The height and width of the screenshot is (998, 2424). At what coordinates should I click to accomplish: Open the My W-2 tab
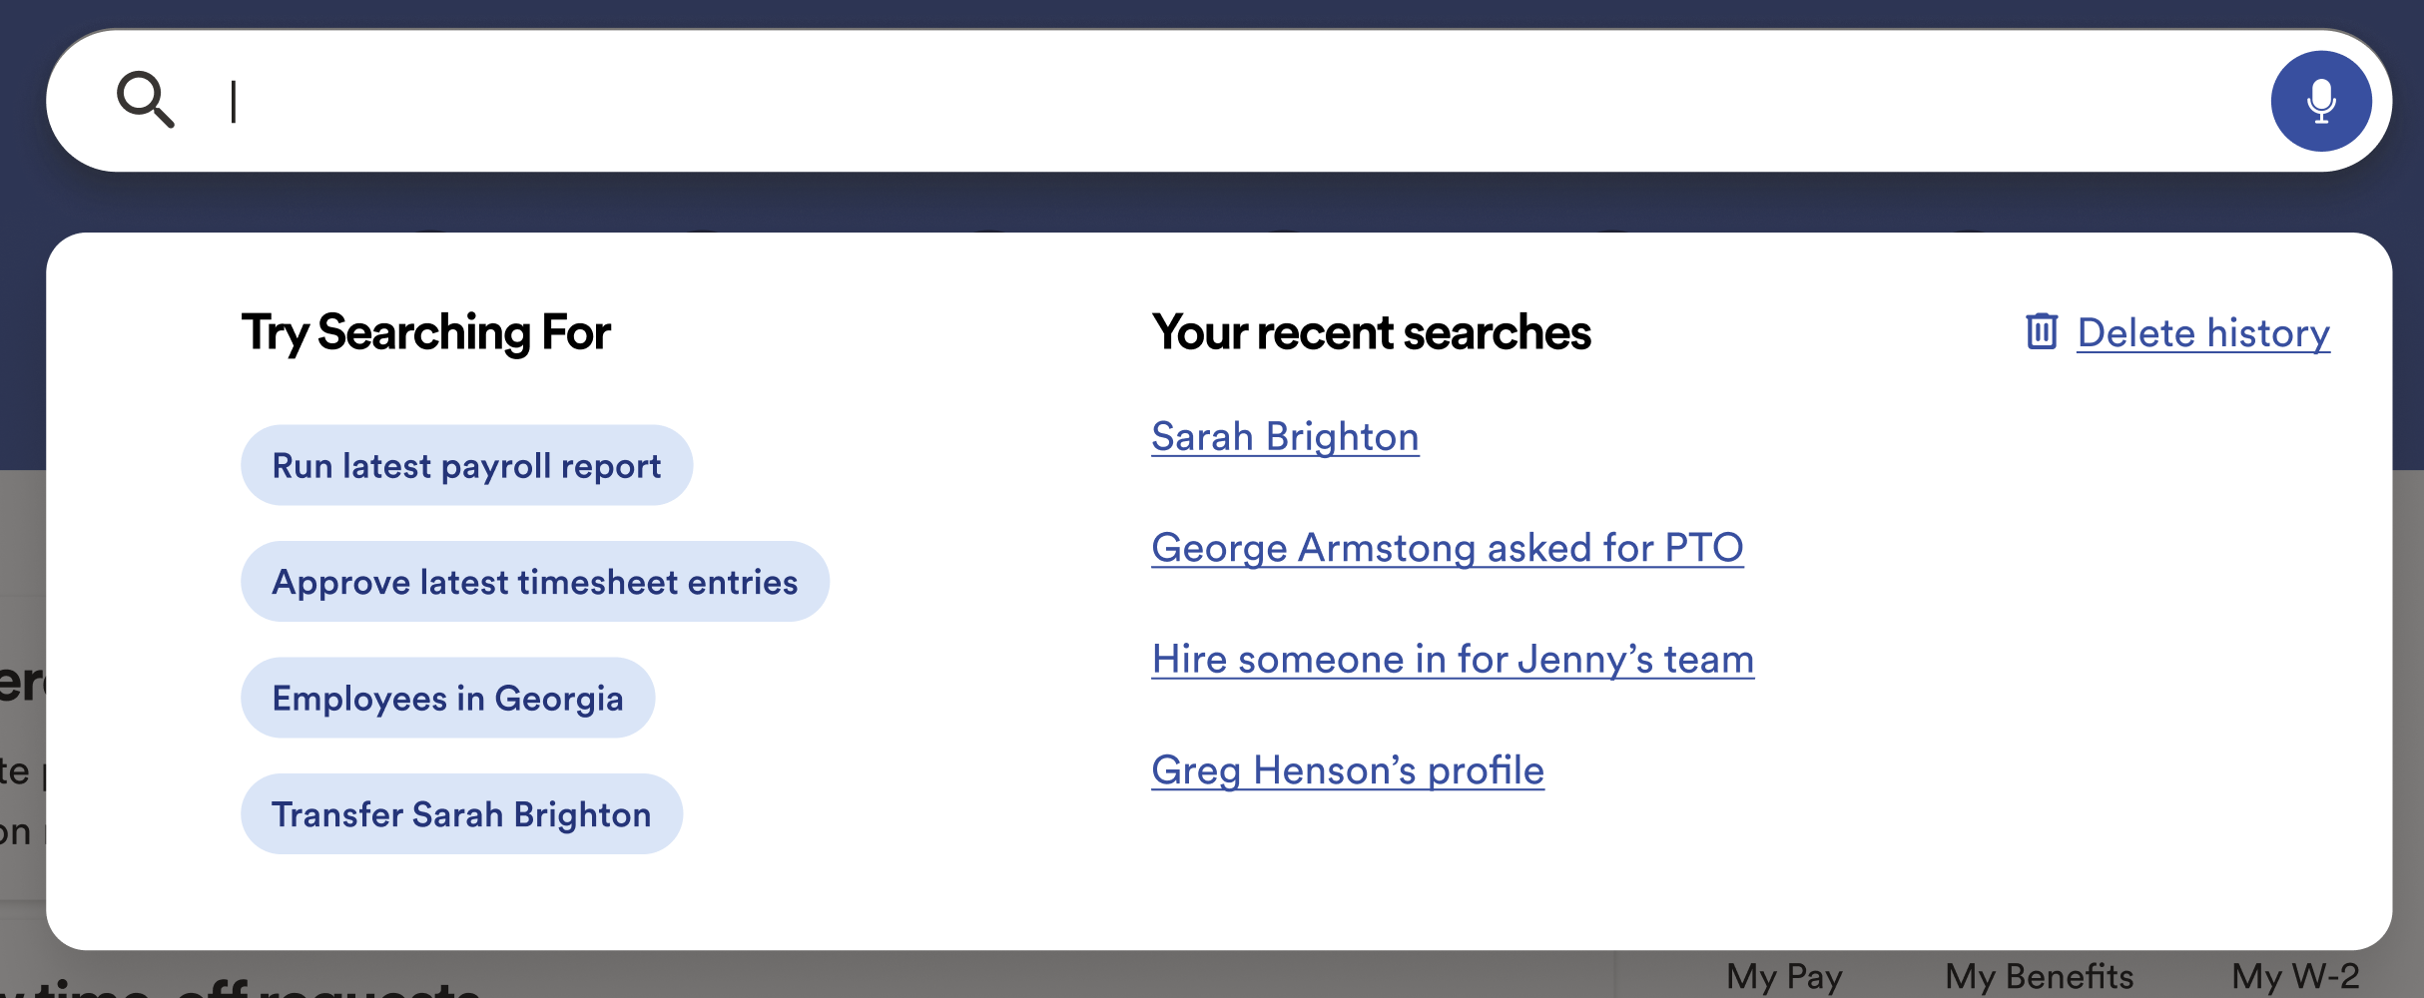click(2295, 976)
